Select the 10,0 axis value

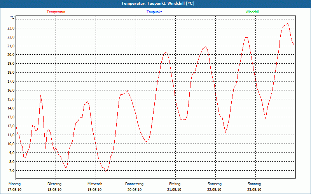click(x=11, y=144)
